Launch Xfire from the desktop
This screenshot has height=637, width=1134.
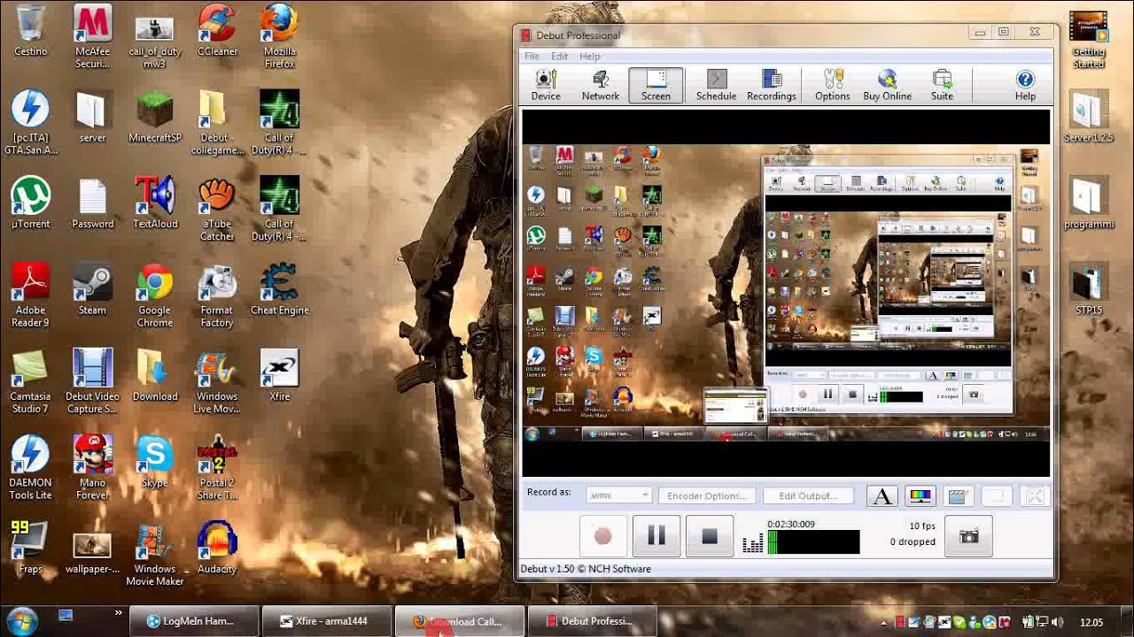(279, 376)
